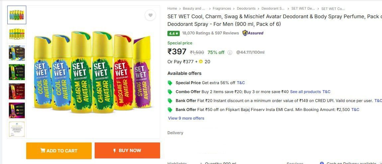
Task: Expand View 9 more offers
Action: pos(186,118)
